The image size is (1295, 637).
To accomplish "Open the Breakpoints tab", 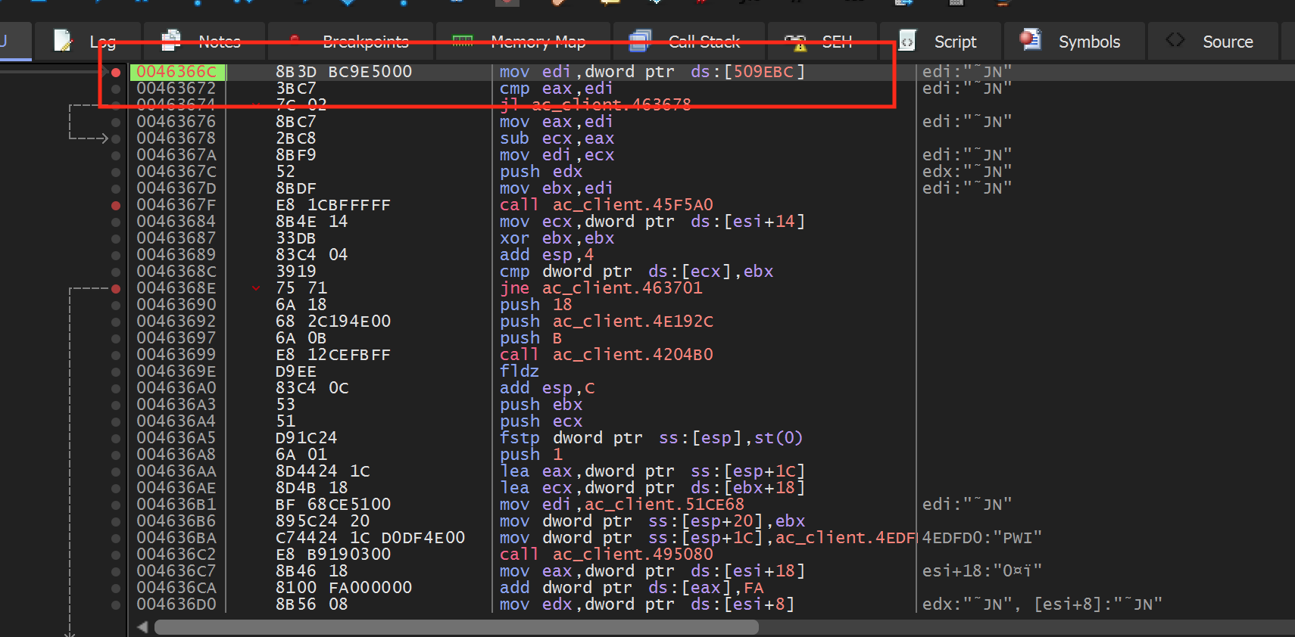I will (x=349, y=42).
